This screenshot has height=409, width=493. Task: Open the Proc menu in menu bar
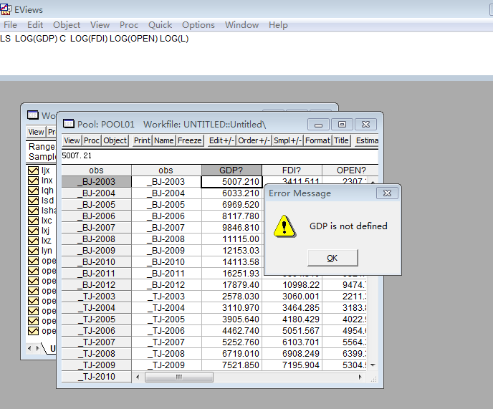tap(129, 25)
